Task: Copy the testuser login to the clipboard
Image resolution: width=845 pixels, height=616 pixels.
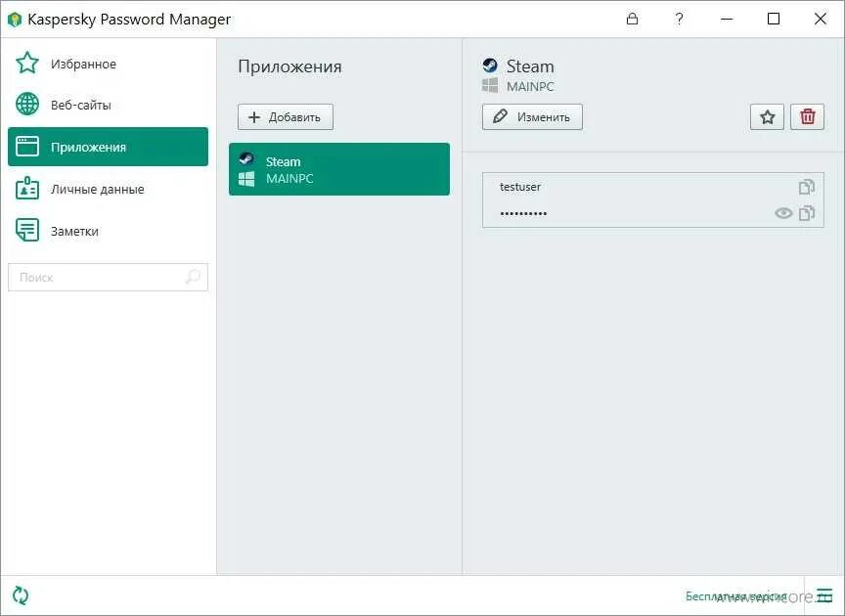Action: click(806, 187)
